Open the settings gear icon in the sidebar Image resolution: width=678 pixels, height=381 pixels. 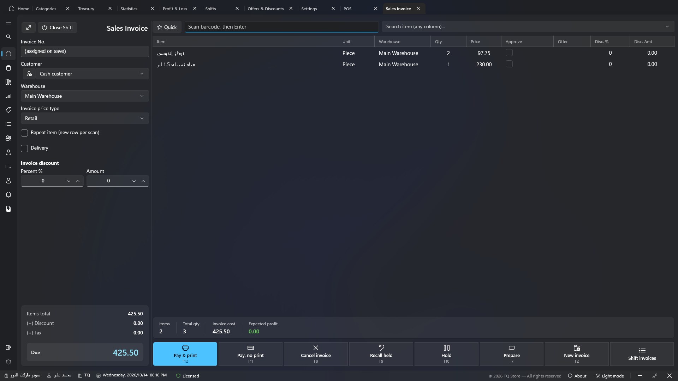[8, 362]
